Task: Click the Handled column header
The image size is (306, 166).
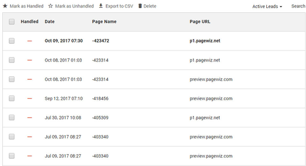Action: point(30,22)
